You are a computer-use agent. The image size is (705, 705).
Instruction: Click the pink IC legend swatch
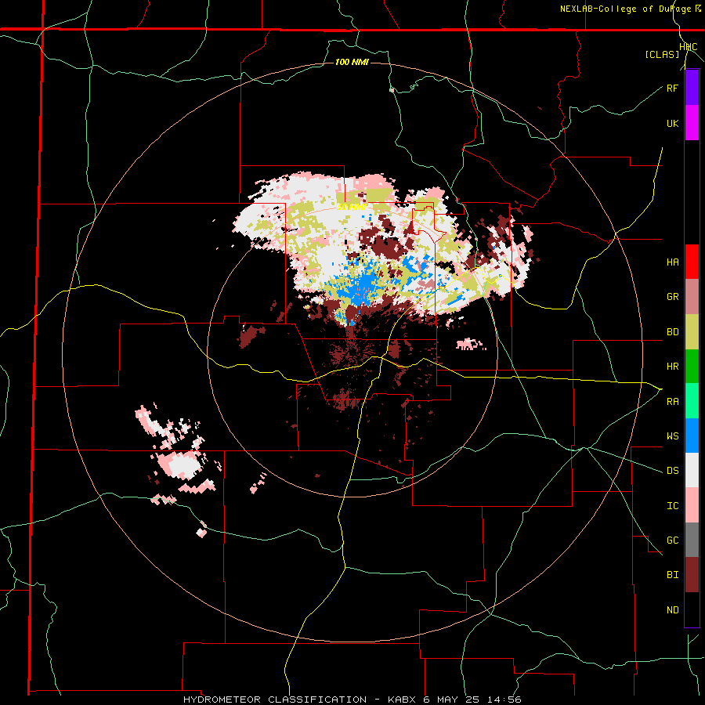click(692, 505)
